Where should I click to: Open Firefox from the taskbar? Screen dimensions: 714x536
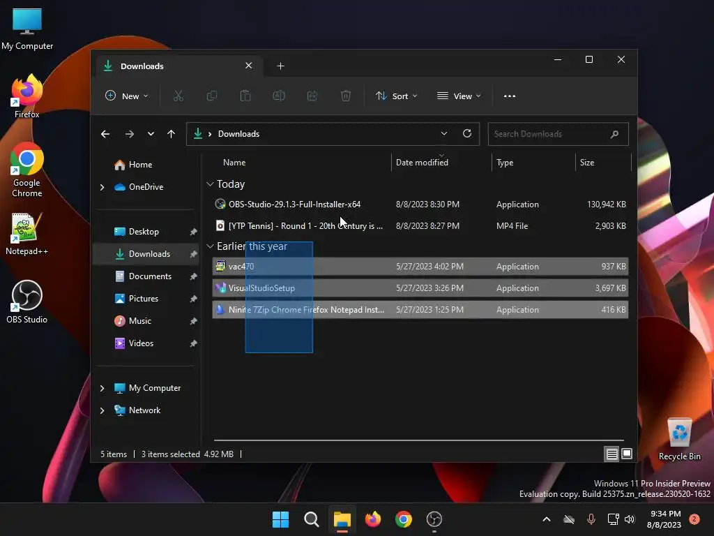[373, 519]
